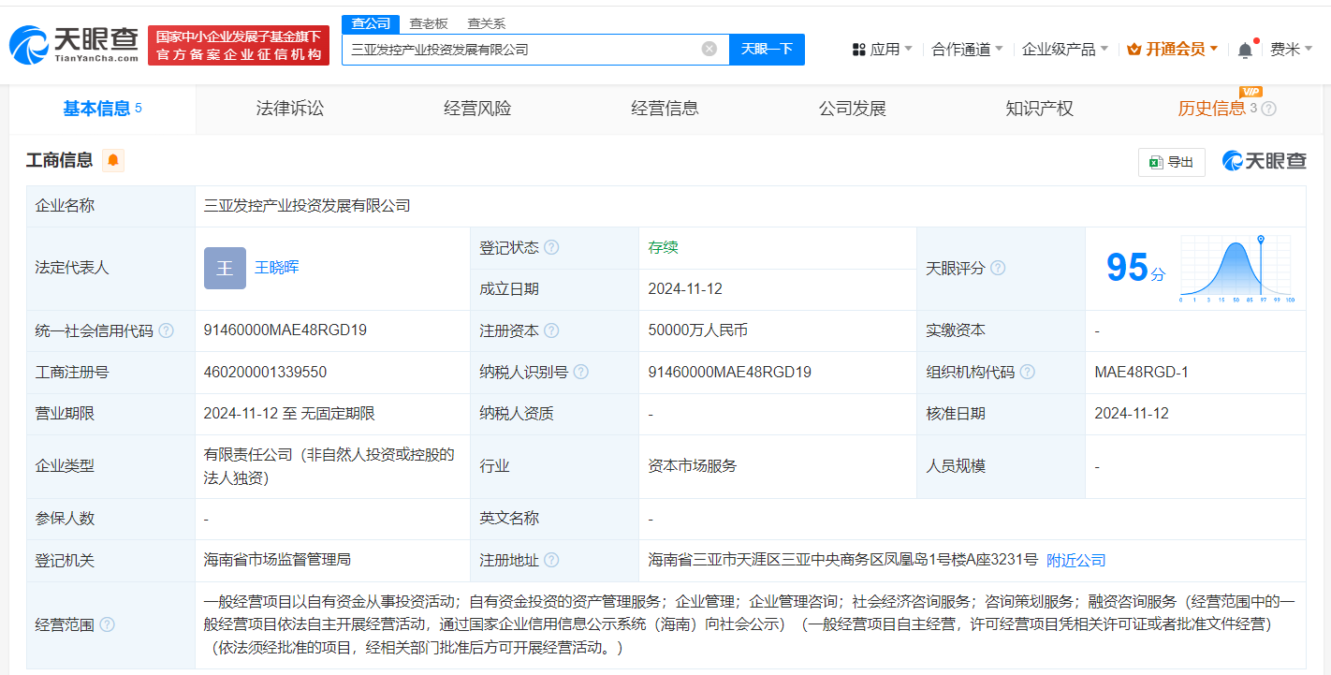Click the 导出 export button
The width and height of the screenshot is (1331, 675).
coord(1171,162)
